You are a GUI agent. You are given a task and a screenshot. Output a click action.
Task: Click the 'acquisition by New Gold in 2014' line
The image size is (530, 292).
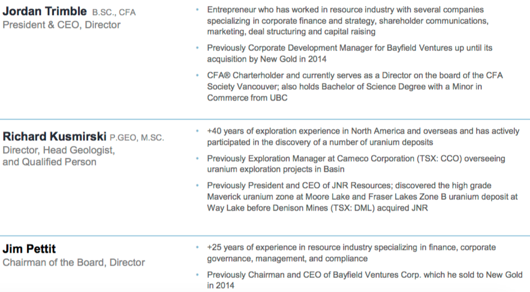pos(267,59)
